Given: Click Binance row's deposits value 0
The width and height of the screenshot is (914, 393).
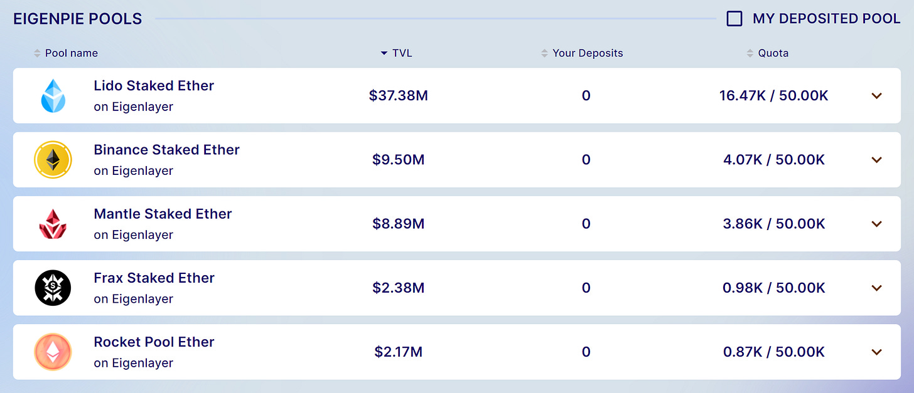Looking at the screenshot, I should tap(586, 160).
